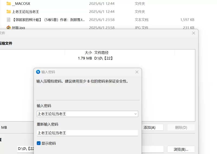Click the 输入密码 dialog title text
The height and width of the screenshot is (154, 217).
[x=48, y=72]
